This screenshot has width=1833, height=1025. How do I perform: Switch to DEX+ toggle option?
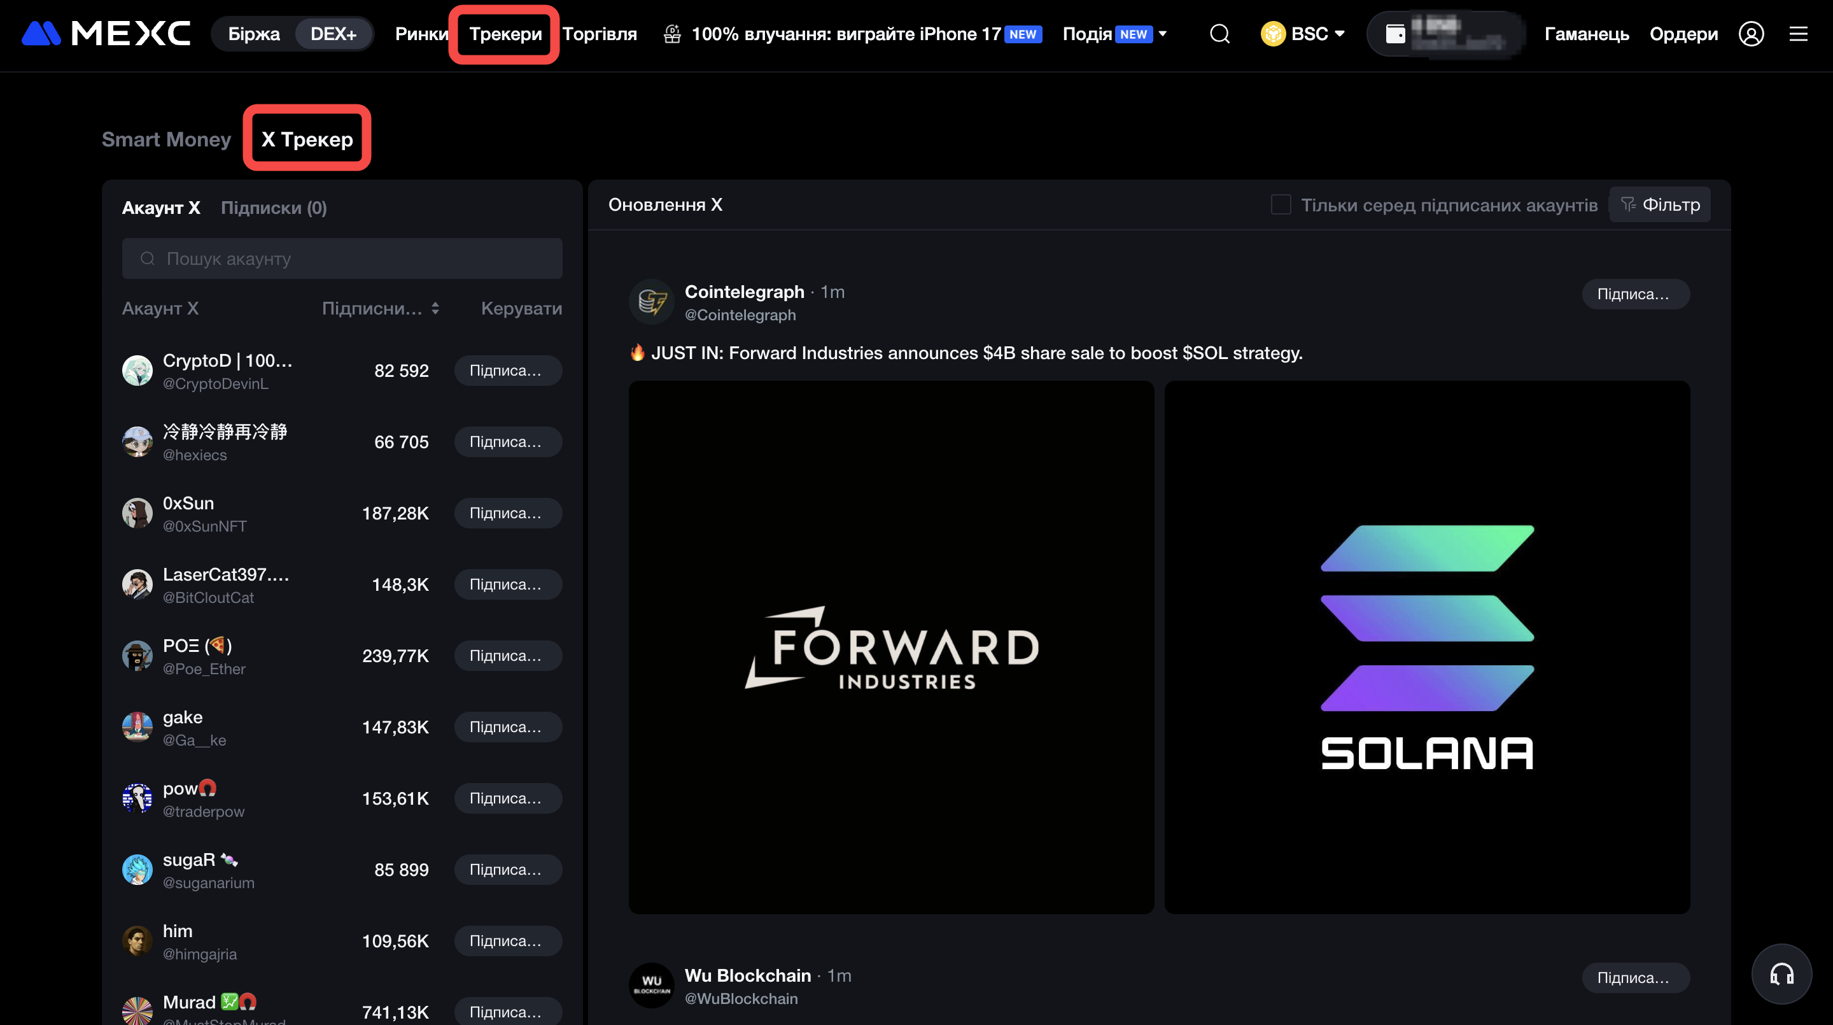pyautogui.click(x=333, y=34)
